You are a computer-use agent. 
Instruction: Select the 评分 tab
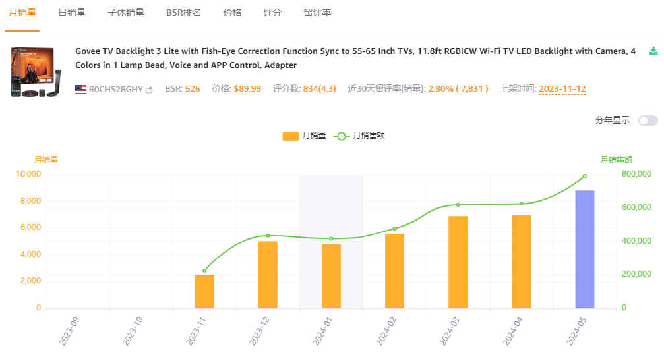click(x=272, y=13)
